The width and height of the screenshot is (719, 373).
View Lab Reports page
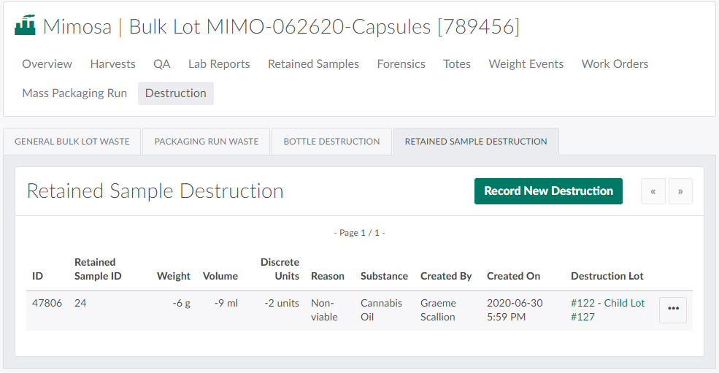[219, 64]
